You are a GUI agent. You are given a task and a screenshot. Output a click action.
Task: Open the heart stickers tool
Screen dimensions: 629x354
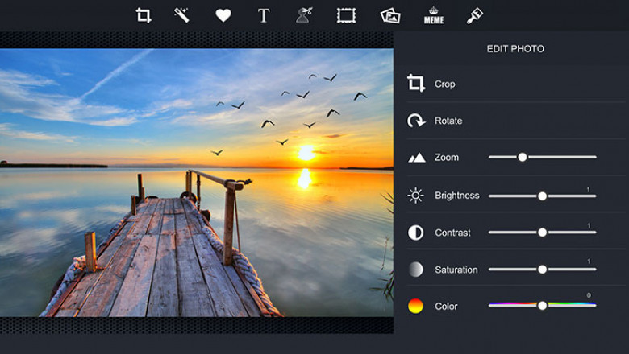point(223,15)
